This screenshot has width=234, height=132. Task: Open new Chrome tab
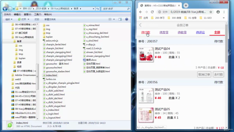click(186, 5)
